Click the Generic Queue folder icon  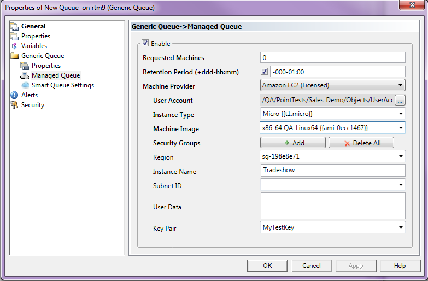click(x=14, y=56)
